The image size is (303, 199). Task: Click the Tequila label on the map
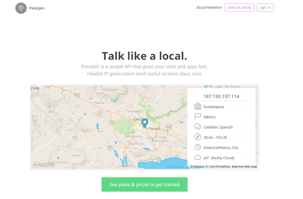click(x=99, y=103)
